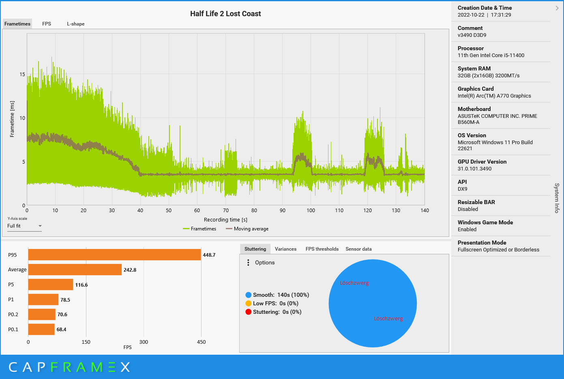Show the Sensor data tab
Viewport: 564px width, 379px height.
click(358, 249)
